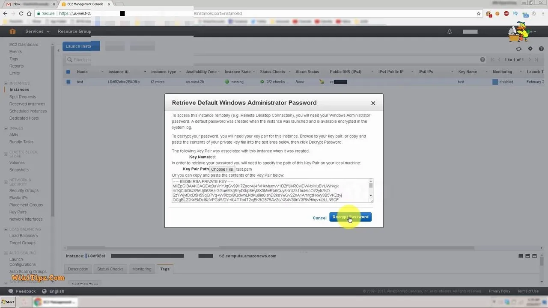Open the Terms of Use link

coord(528,291)
